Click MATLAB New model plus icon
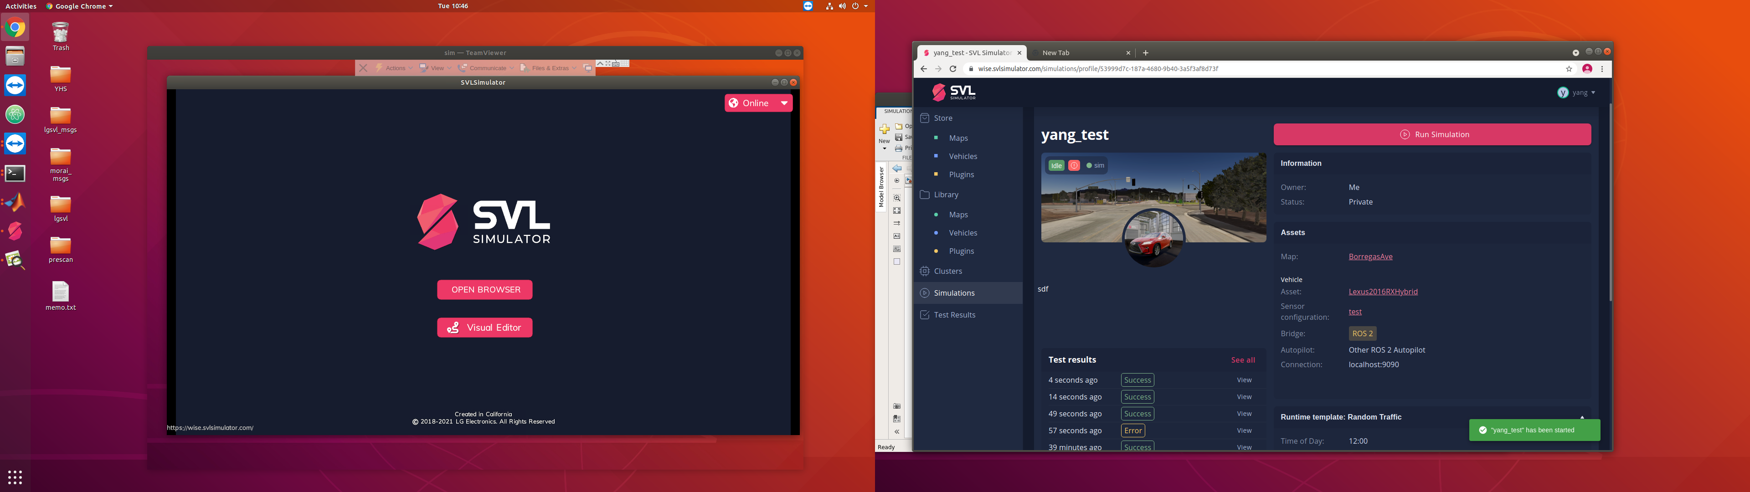1750x492 pixels. (x=885, y=129)
